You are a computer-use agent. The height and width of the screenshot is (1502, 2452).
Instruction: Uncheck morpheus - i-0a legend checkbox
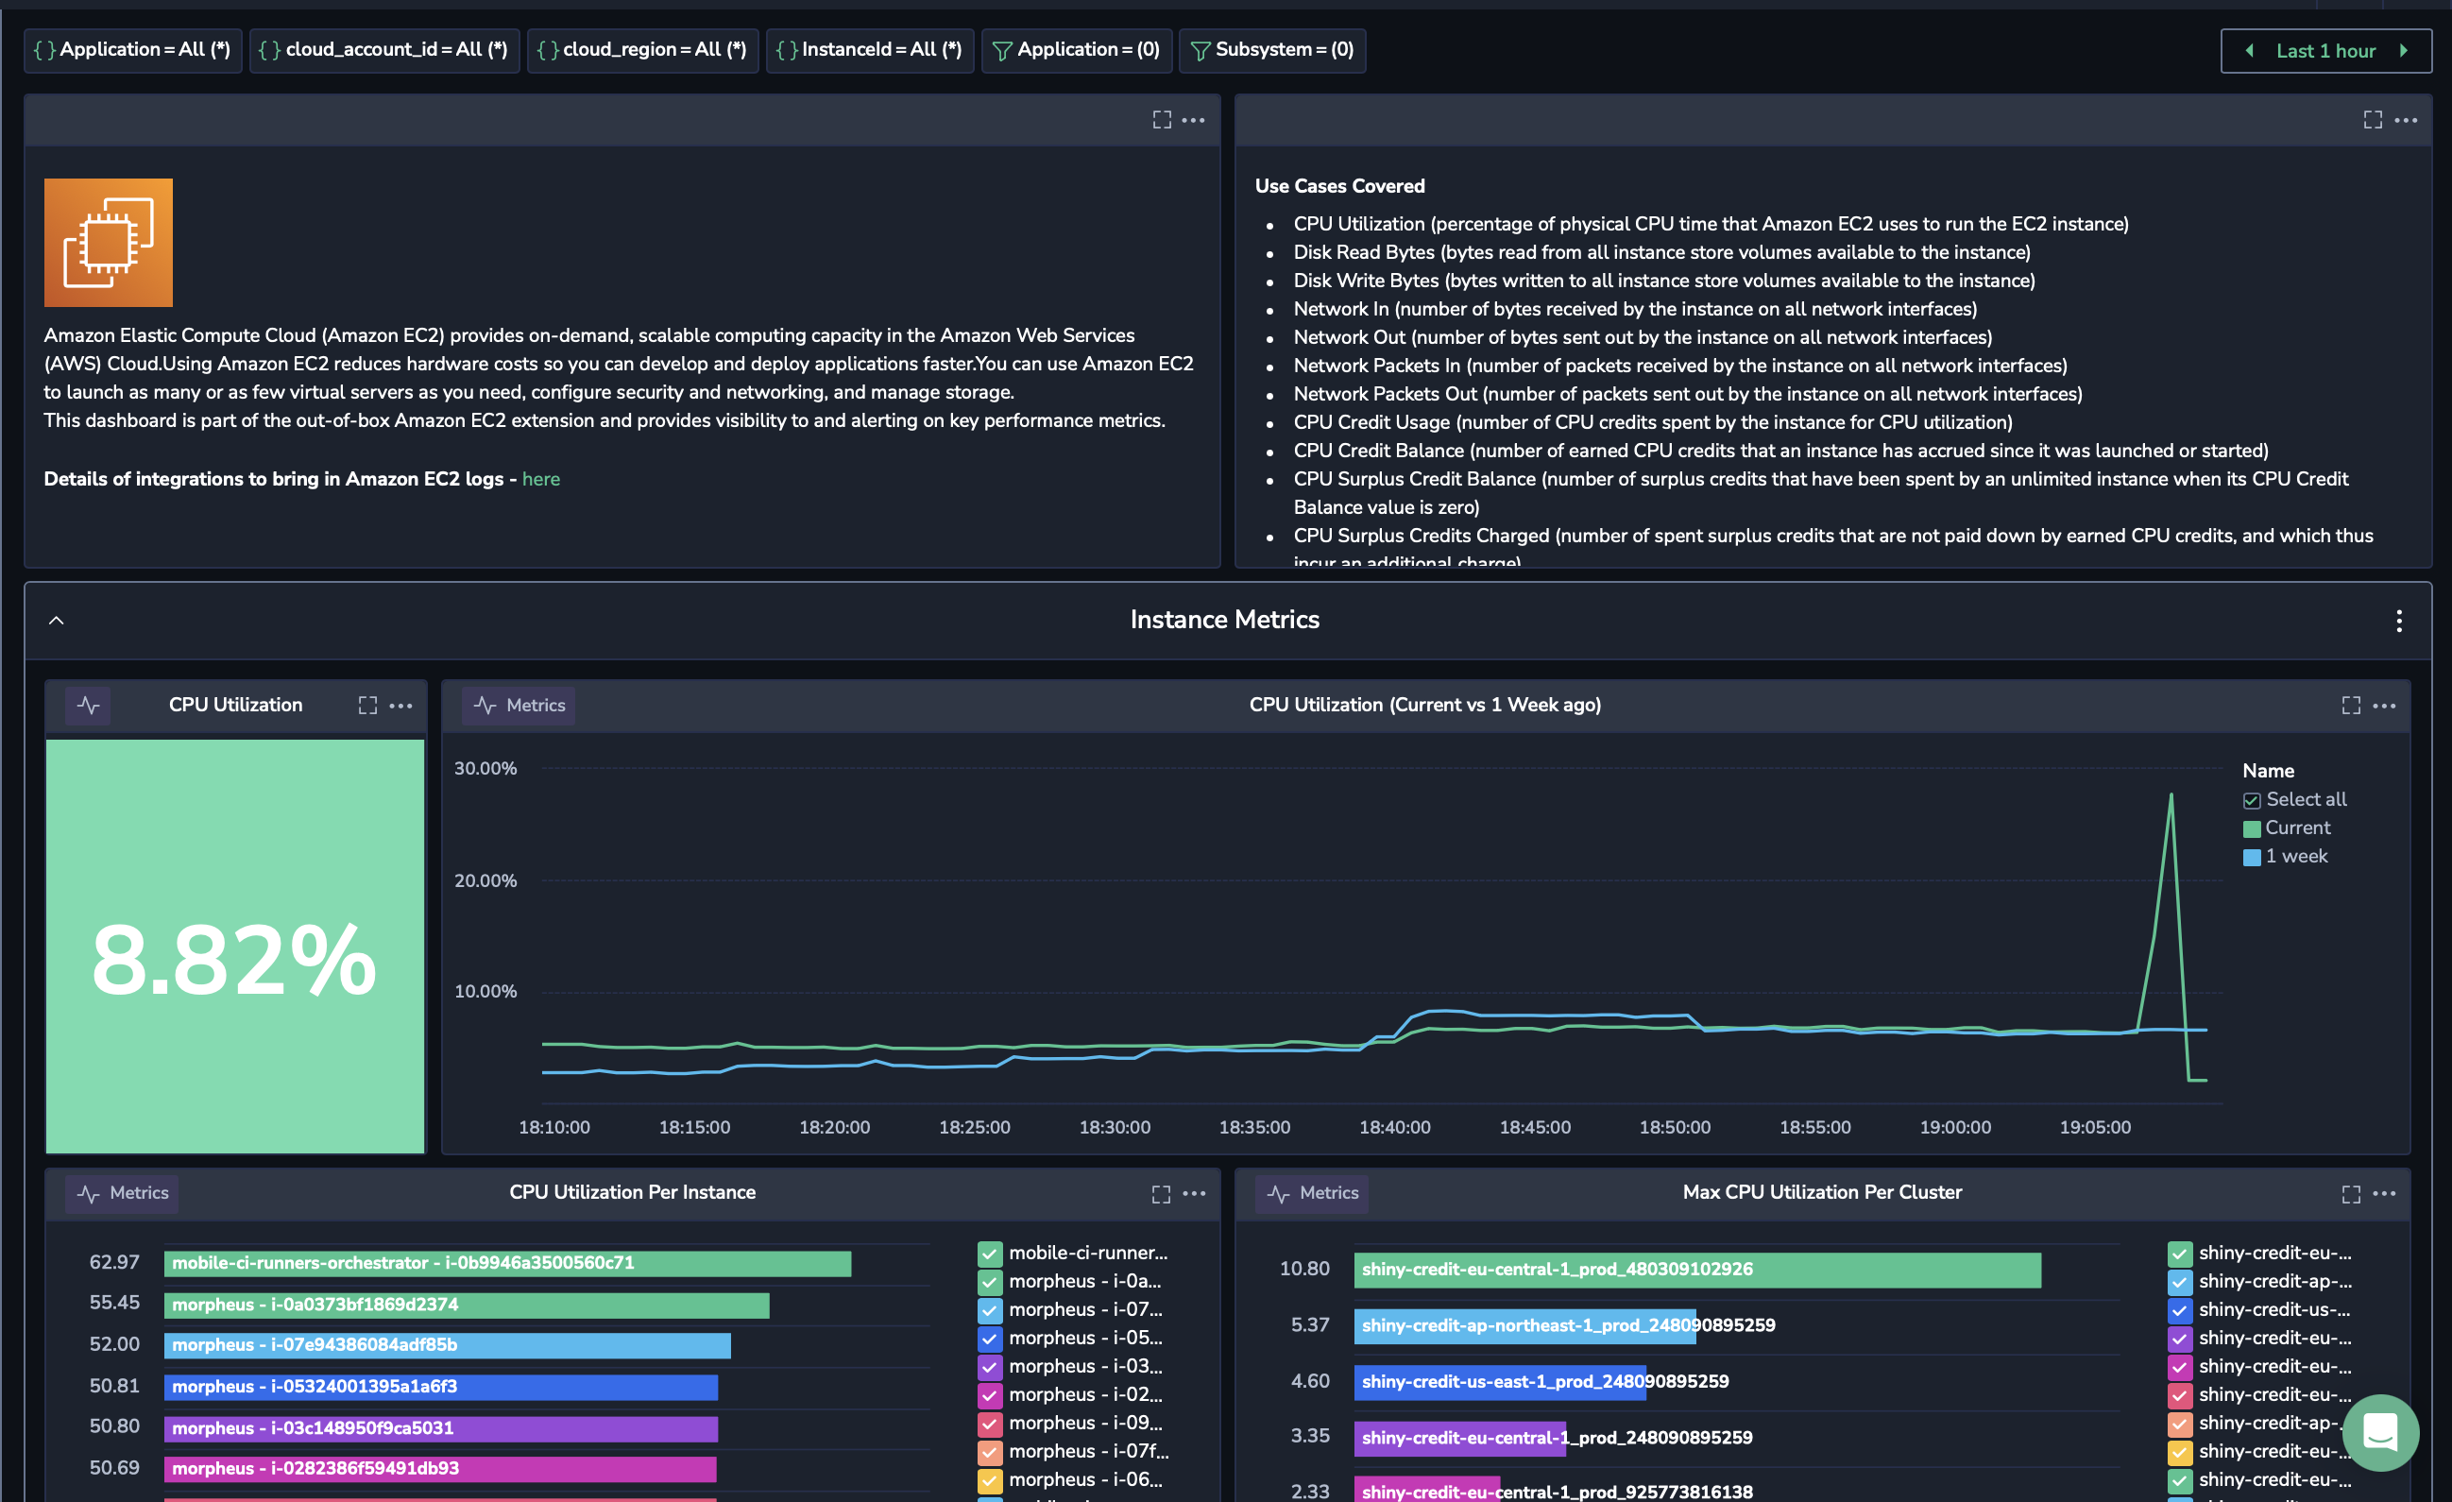click(989, 1282)
